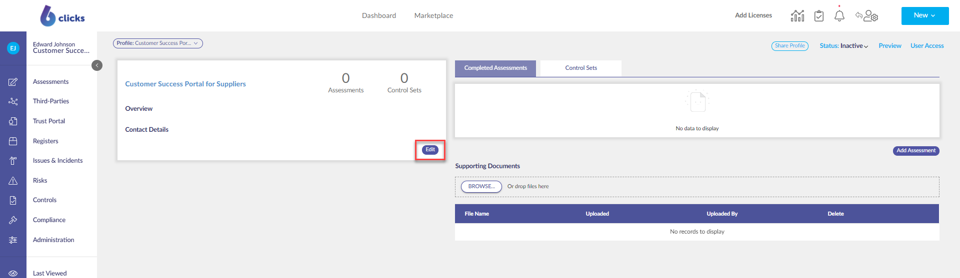Click the Controls document icon
Image resolution: width=960 pixels, height=278 pixels.
pos(13,200)
